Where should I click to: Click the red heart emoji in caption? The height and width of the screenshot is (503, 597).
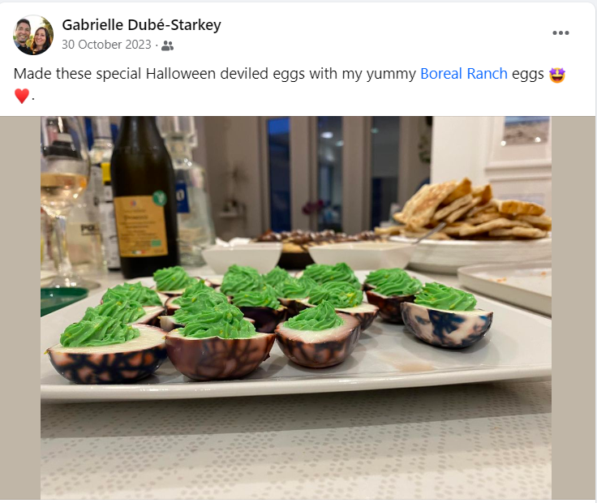[x=22, y=96]
